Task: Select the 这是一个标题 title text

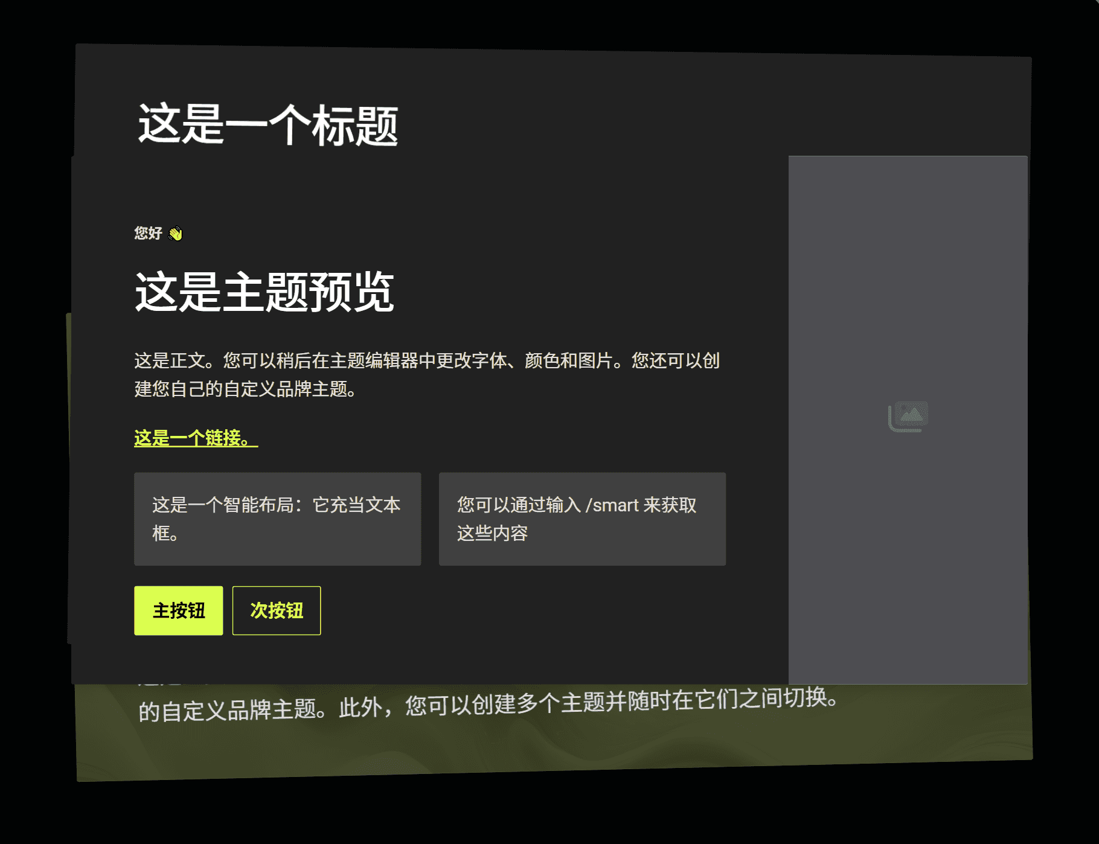Action: tap(268, 125)
